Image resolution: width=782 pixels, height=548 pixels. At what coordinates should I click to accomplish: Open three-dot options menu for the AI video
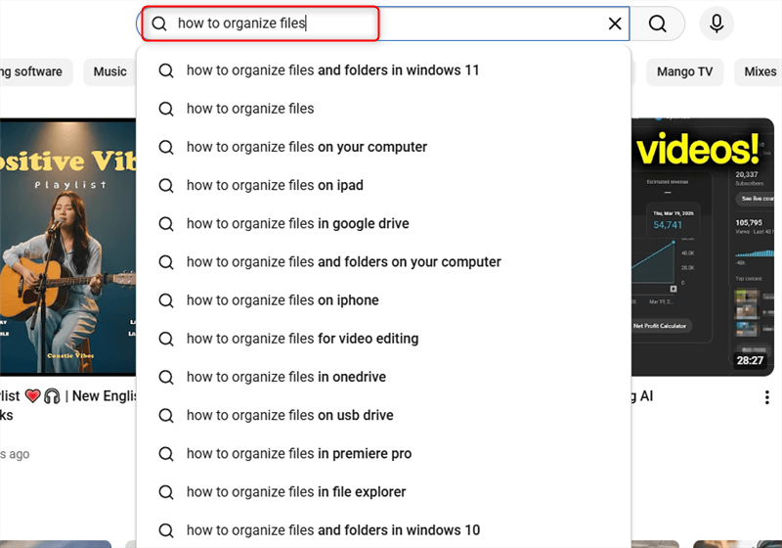click(x=766, y=397)
